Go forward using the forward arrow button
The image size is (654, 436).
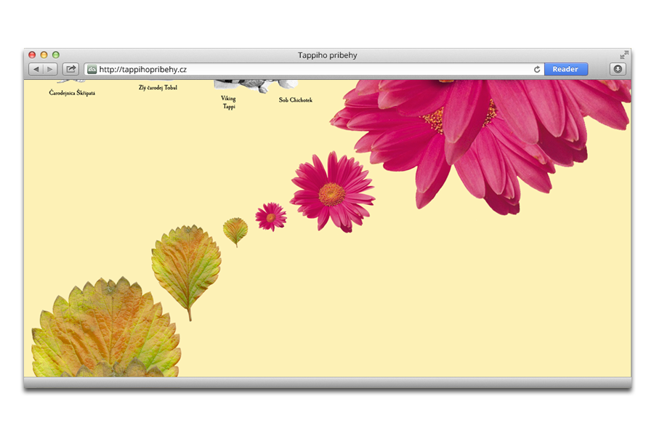coord(49,69)
